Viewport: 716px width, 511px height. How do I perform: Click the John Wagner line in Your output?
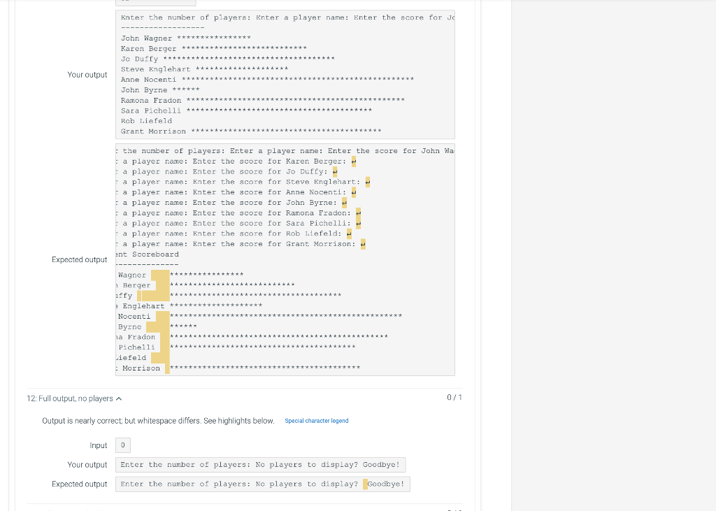pos(183,38)
